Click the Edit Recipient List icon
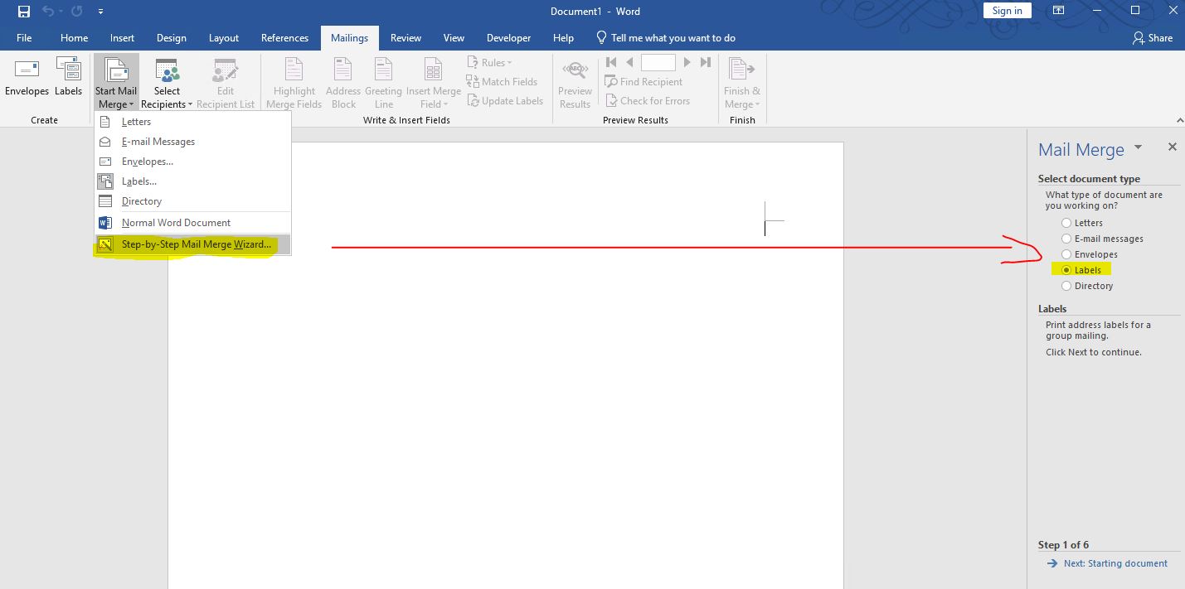Viewport: 1185px width, 589px height. coord(226,83)
